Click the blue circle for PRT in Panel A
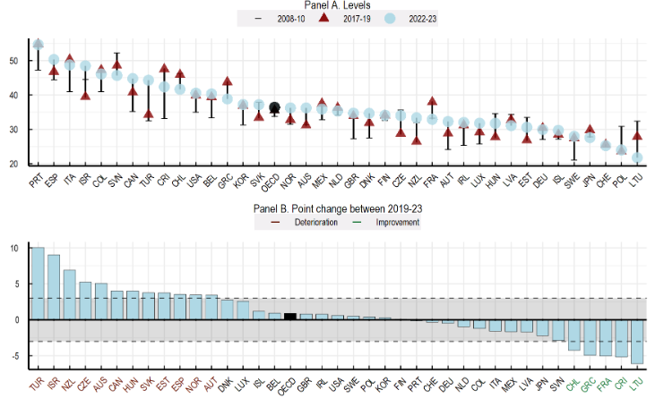The width and height of the screenshot is (664, 407). [x=38, y=44]
